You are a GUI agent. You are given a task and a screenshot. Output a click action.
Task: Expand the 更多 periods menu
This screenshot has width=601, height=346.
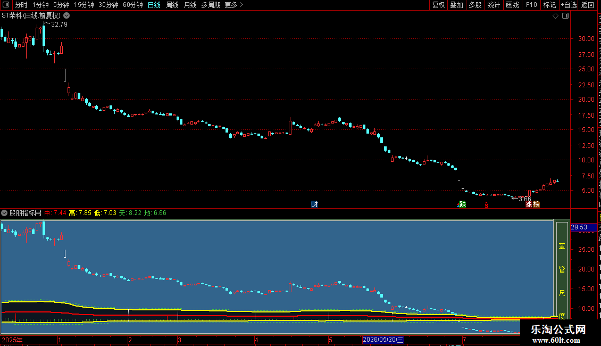click(233, 5)
